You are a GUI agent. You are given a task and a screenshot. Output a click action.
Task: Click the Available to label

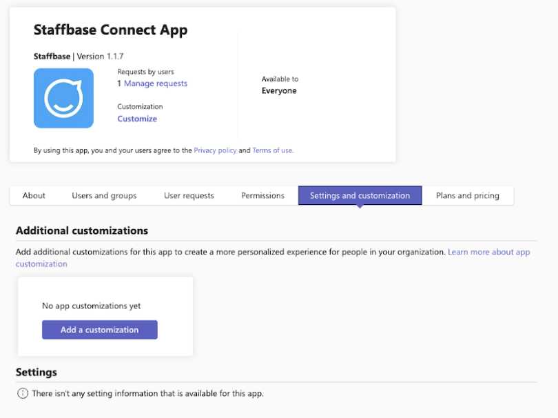[x=280, y=79]
